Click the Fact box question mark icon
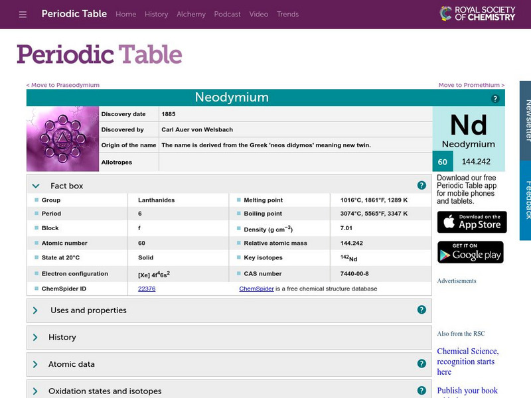This screenshot has width=531, height=398. coord(421,184)
